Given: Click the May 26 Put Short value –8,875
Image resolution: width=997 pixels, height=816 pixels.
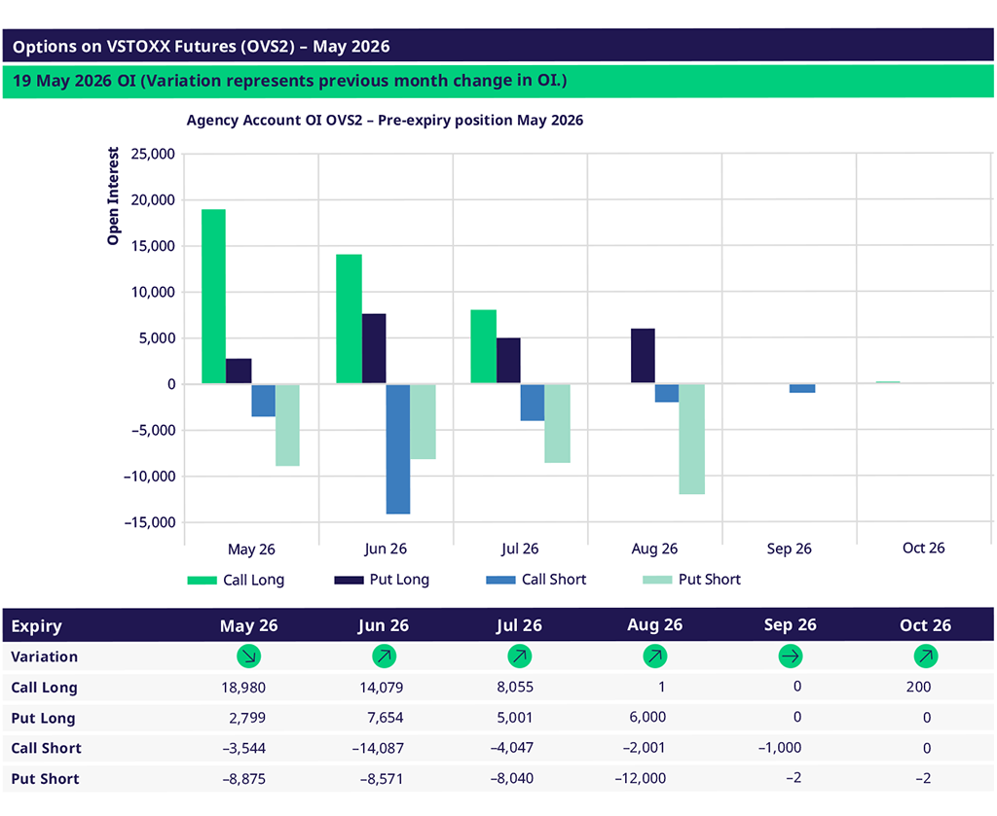Looking at the screenshot, I should coord(244,779).
